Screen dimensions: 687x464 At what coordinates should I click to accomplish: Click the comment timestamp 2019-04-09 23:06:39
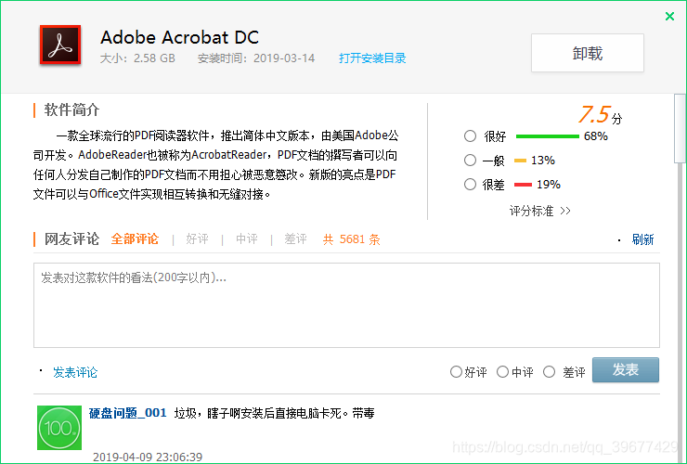click(148, 457)
